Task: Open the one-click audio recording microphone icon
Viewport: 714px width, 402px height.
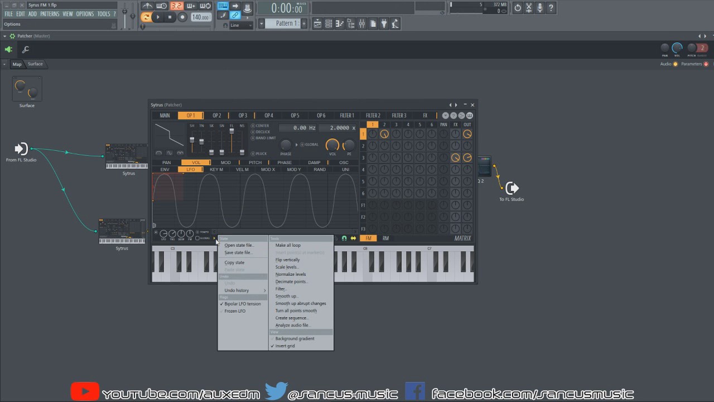Action: click(540, 8)
